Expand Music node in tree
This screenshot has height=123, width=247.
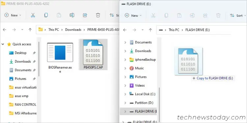pyautogui.click(x=125, y=68)
